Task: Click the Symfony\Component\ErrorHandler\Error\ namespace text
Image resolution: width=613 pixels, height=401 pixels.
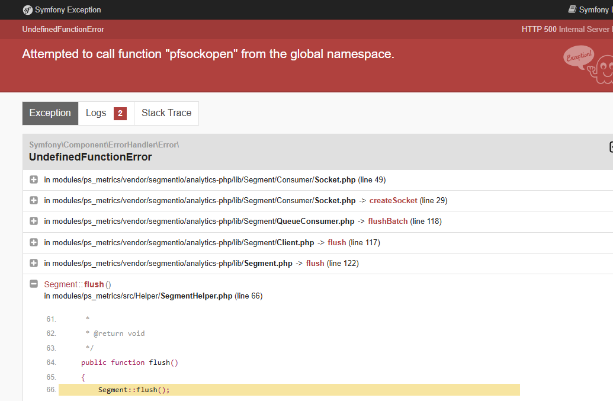Action: pos(104,145)
